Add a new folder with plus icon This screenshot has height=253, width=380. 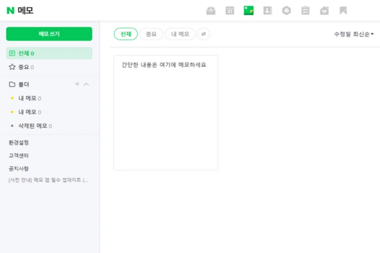[77, 84]
